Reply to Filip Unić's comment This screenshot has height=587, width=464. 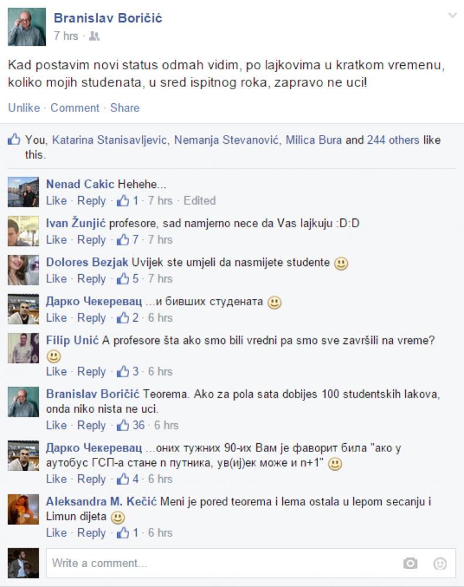[x=92, y=372]
